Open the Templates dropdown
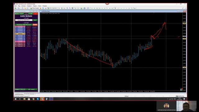Image resolution: width=199 pixels, height=112 pixels. pos(88,8)
